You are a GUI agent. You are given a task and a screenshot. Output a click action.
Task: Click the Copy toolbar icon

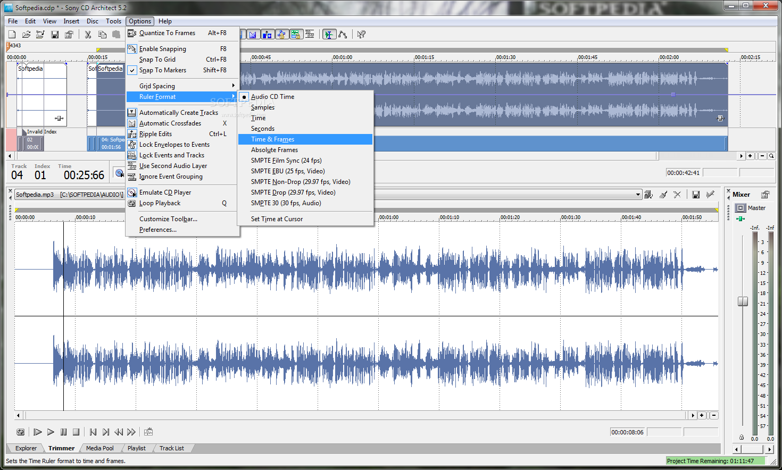click(102, 35)
